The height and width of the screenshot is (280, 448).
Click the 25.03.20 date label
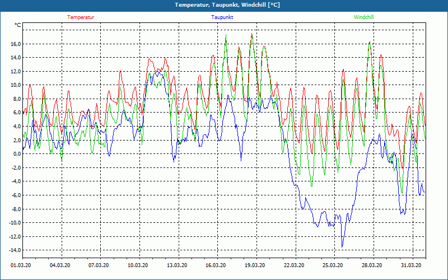click(x=333, y=265)
